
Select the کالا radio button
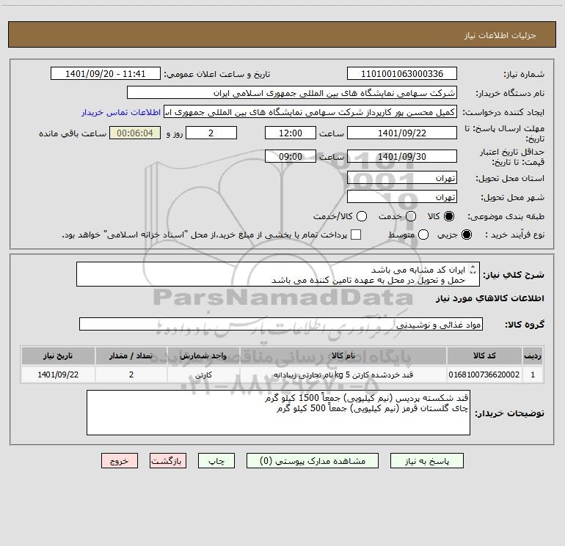click(449, 216)
